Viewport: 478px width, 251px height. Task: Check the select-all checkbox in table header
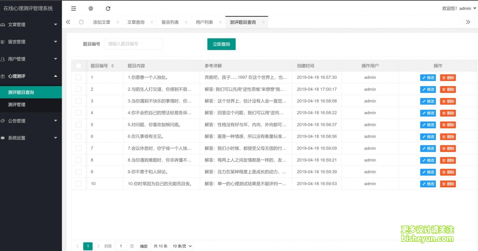coord(78,65)
